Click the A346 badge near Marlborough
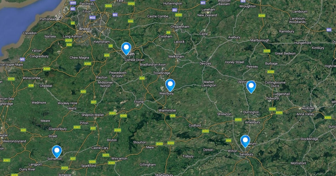The height and width of the screenshot is (176, 336). tap(267, 51)
